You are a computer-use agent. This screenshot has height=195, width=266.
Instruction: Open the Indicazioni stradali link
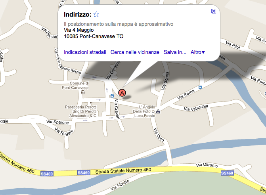tap(85, 52)
